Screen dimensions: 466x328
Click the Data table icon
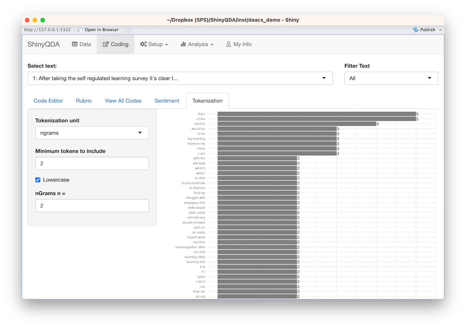75,44
